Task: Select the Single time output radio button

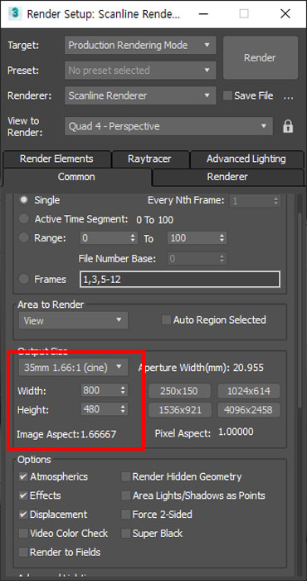Action: pos(24,200)
